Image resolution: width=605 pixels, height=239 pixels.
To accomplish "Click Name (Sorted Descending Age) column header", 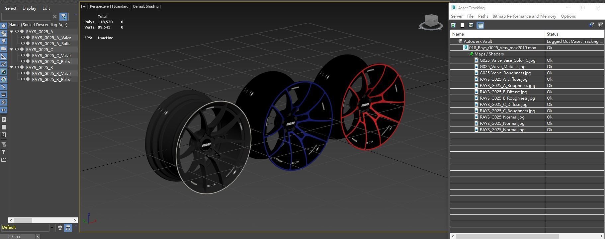I will (43, 25).
